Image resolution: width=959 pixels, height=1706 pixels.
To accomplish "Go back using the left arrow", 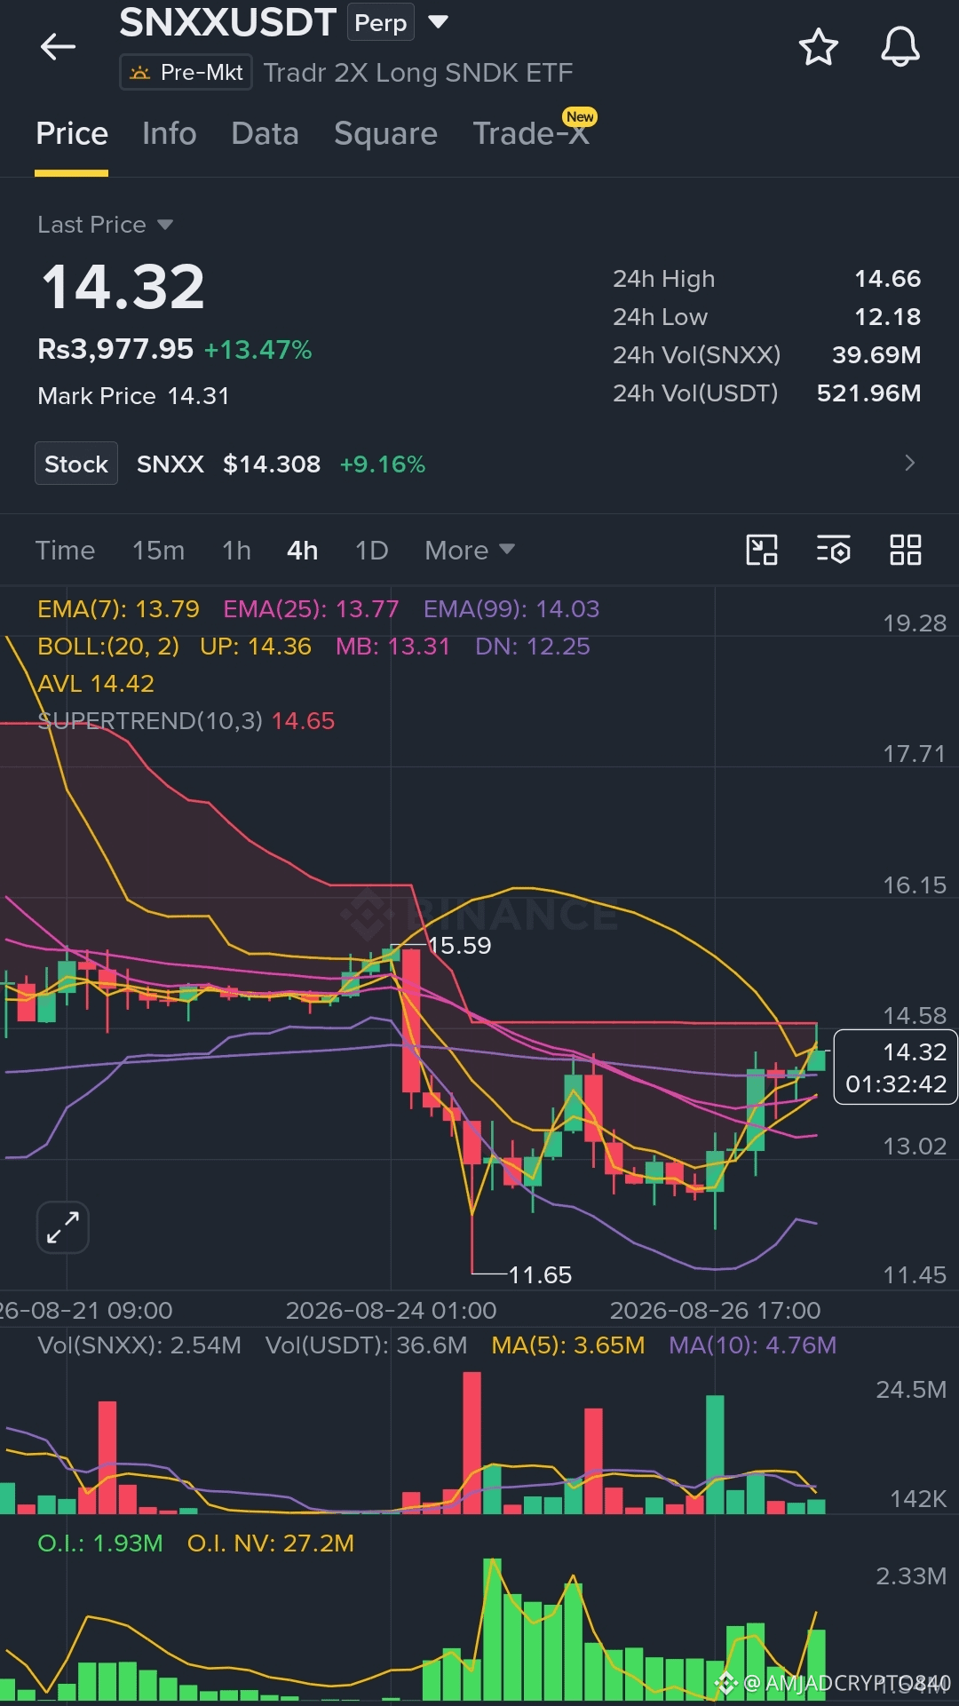I will tap(58, 47).
